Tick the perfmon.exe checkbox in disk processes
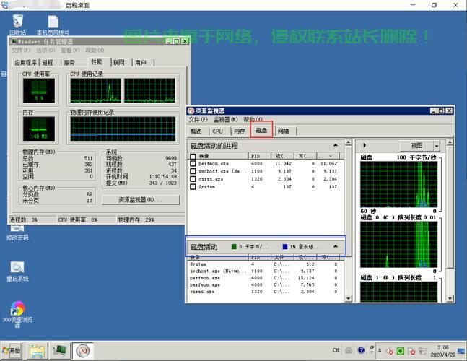The image size is (467, 361). tap(193, 163)
